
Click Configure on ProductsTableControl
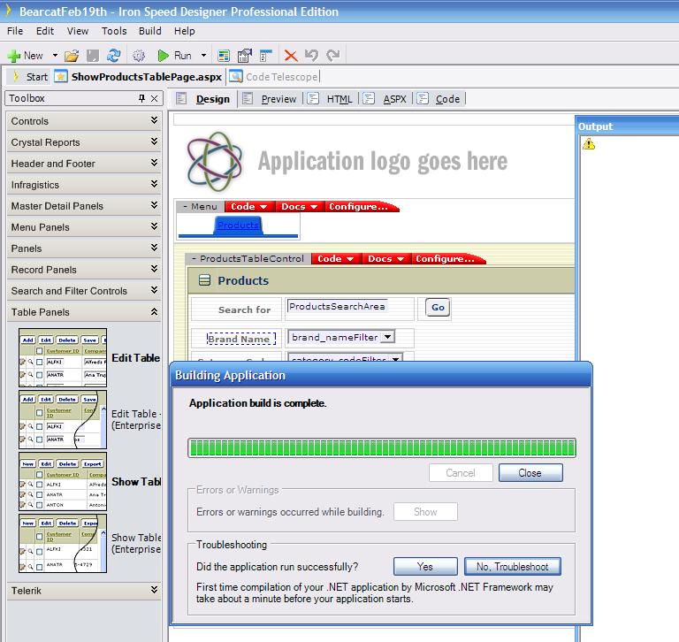point(447,258)
